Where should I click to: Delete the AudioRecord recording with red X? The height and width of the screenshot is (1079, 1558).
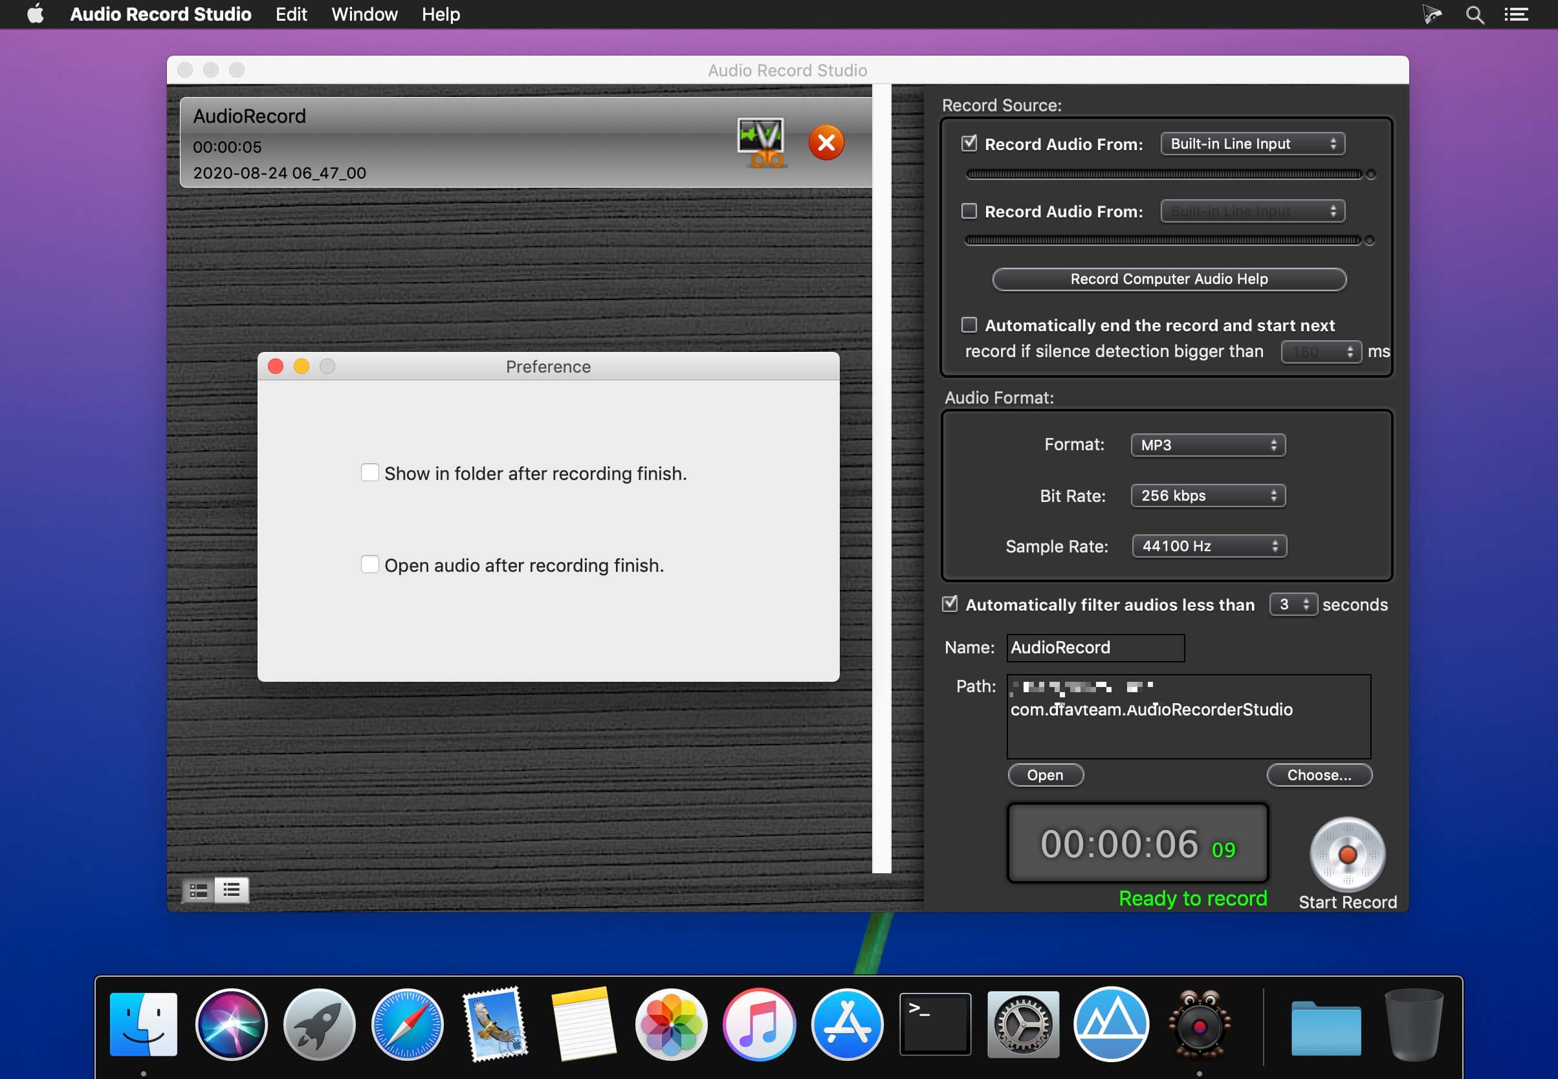coord(826,143)
